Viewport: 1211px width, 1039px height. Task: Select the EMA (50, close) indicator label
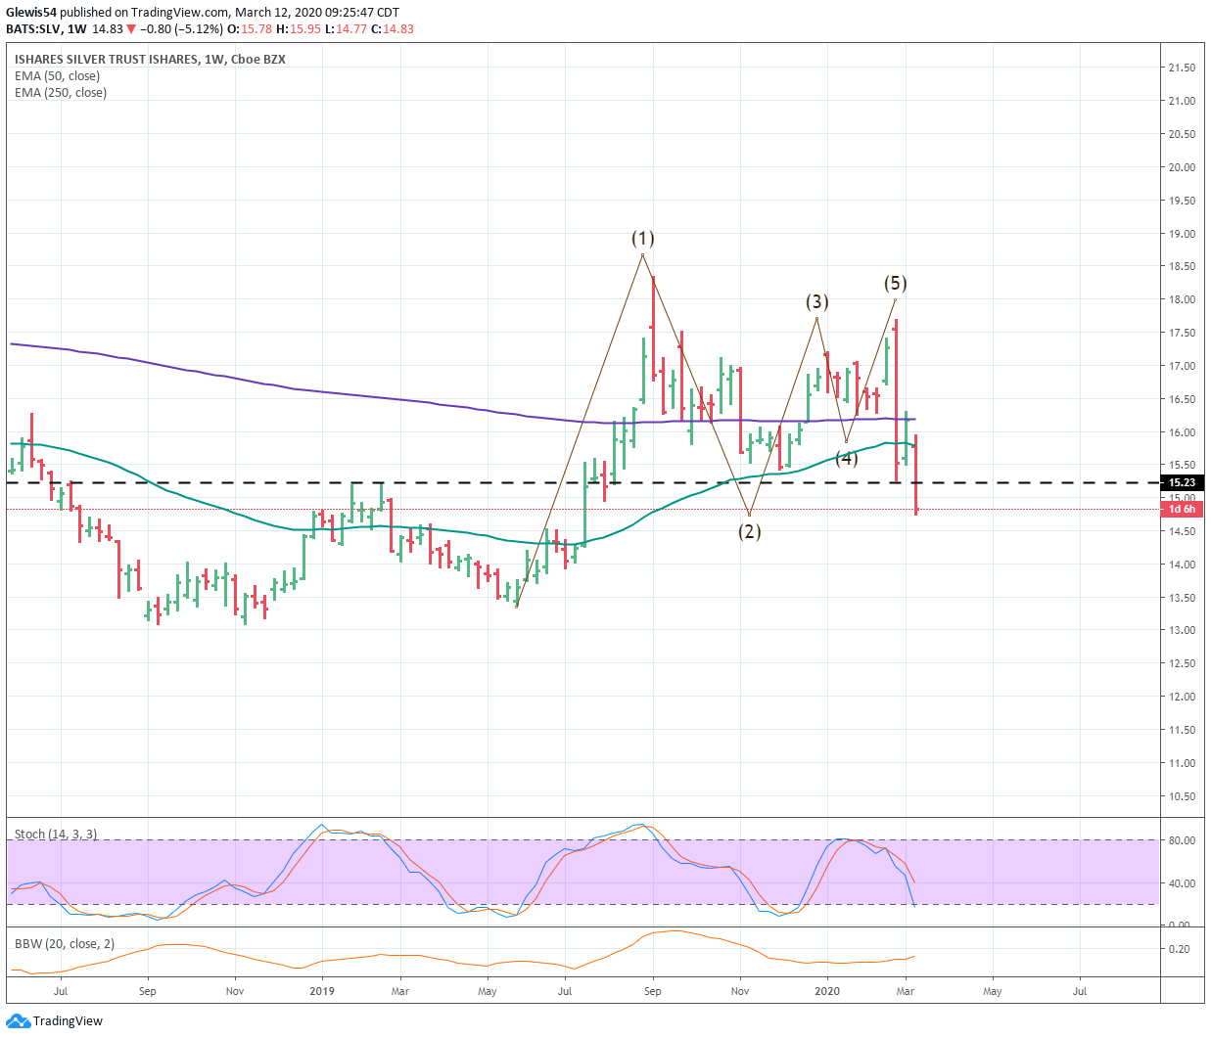coord(57,76)
